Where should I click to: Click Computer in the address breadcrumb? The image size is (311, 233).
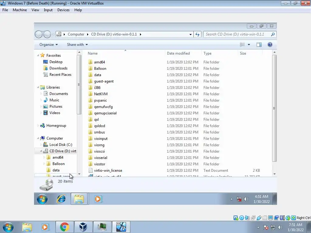click(x=76, y=34)
